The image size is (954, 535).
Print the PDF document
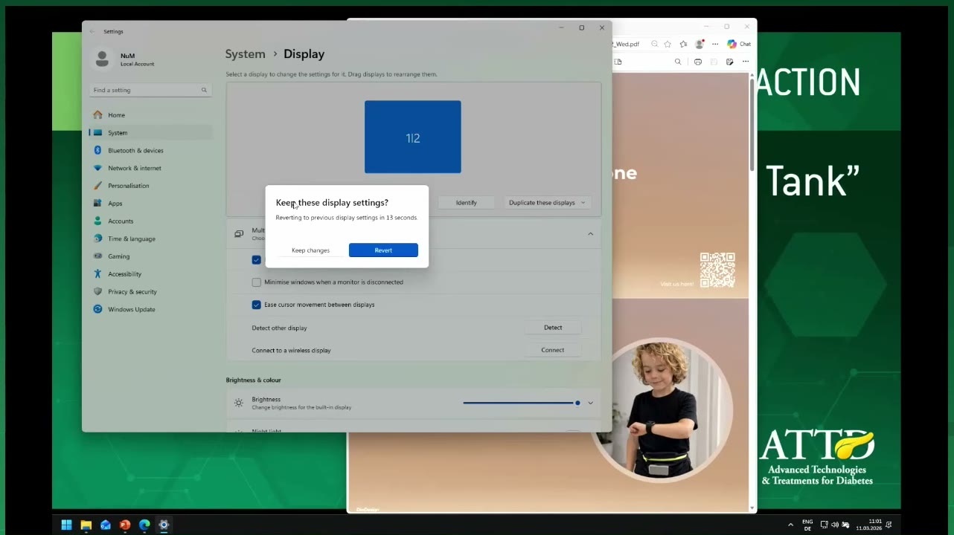pos(698,62)
